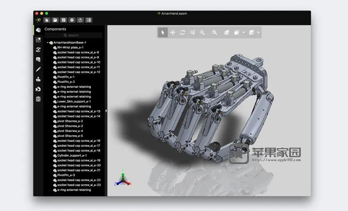Open the four-squares sidebar panel

point(38,40)
